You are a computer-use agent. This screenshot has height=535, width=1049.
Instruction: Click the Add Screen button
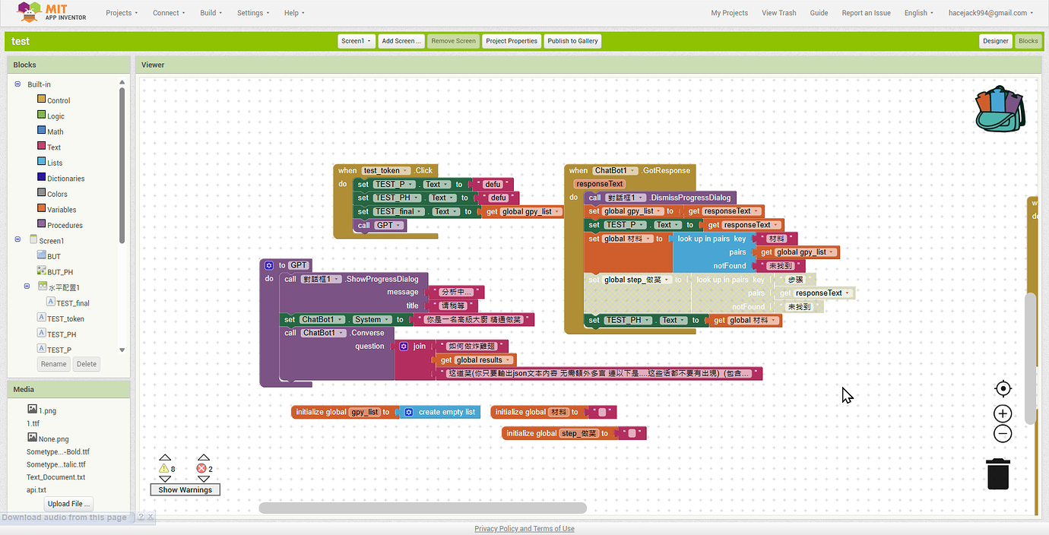coord(401,41)
